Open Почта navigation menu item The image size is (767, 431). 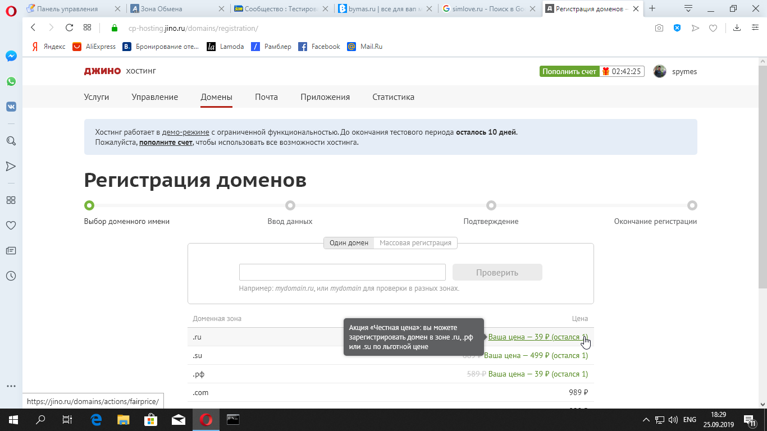pos(266,97)
